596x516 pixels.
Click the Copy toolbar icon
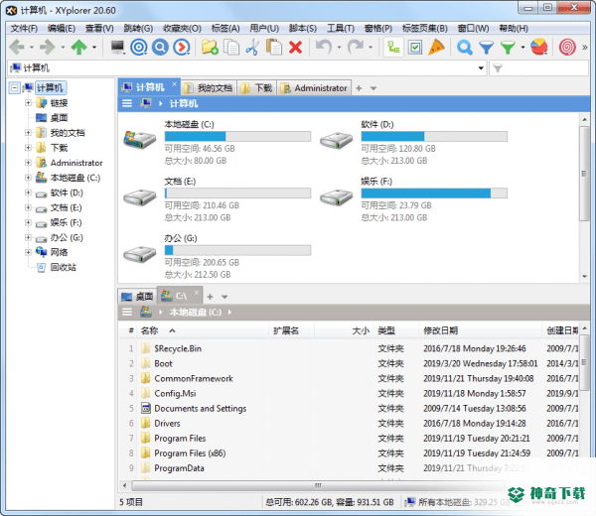[x=231, y=48]
